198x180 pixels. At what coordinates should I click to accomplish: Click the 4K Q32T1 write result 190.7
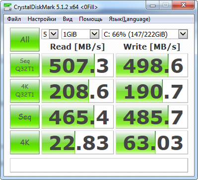click(x=152, y=91)
